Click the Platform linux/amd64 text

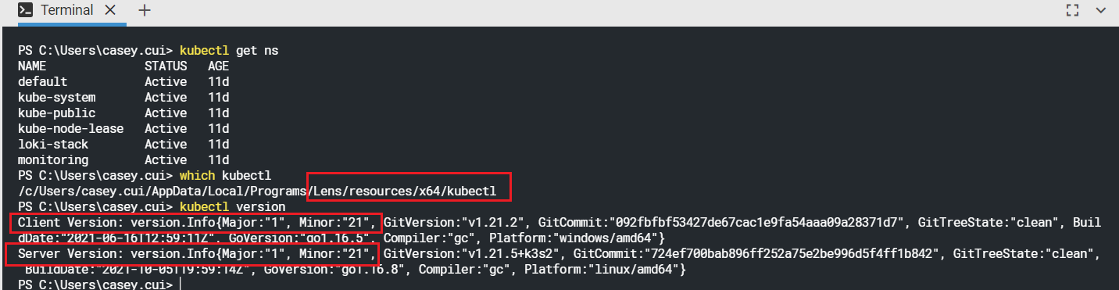click(x=605, y=269)
